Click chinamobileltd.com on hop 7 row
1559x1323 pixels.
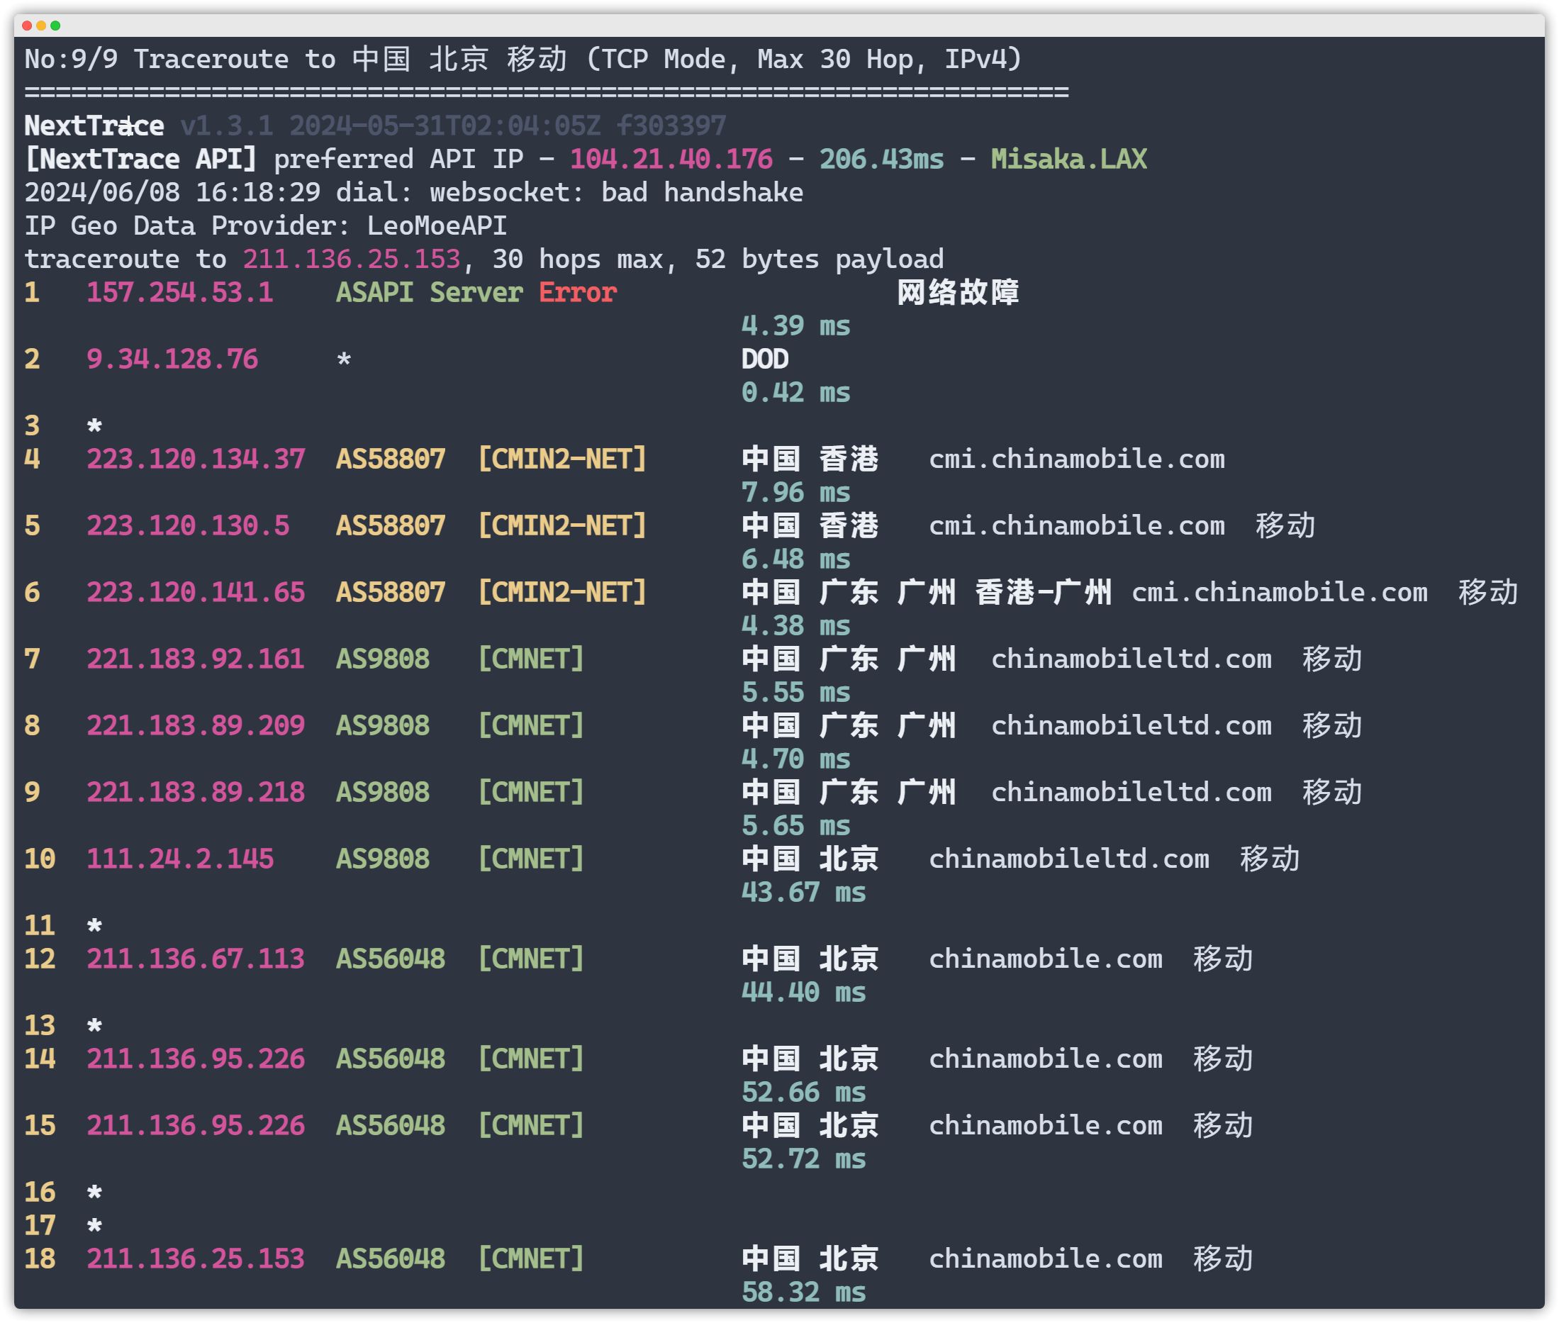pyautogui.click(x=1131, y=659)
